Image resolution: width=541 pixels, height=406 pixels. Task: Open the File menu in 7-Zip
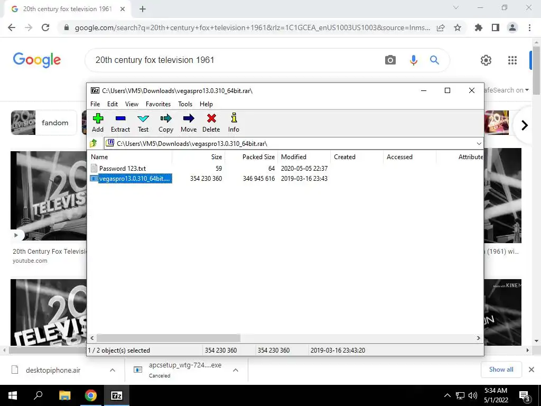point(95,104)
